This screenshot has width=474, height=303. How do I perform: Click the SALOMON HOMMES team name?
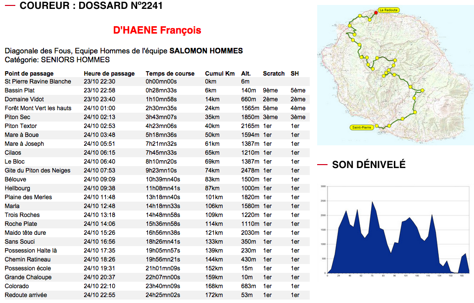click(x=206, y=51)
